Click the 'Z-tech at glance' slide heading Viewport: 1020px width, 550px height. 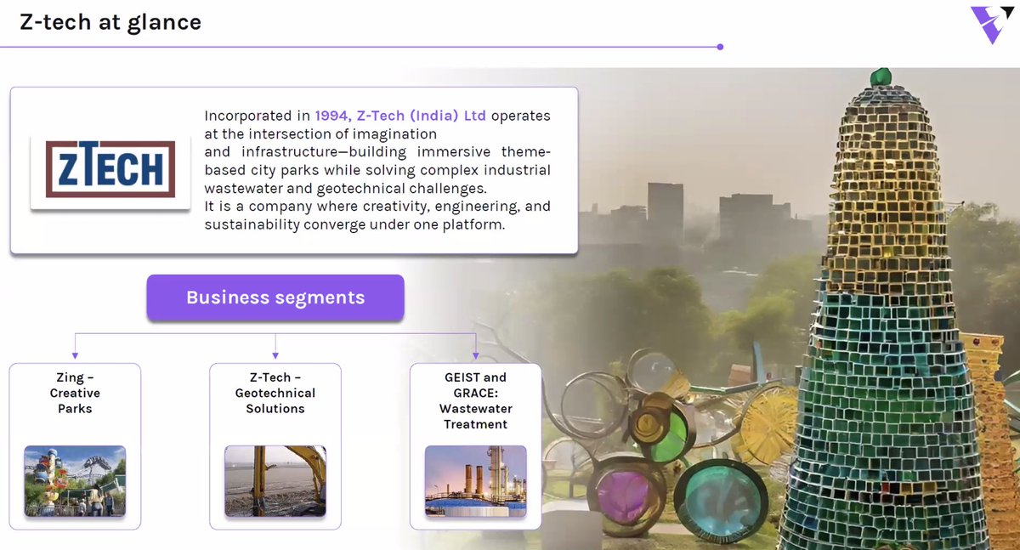tap(110, 22)
